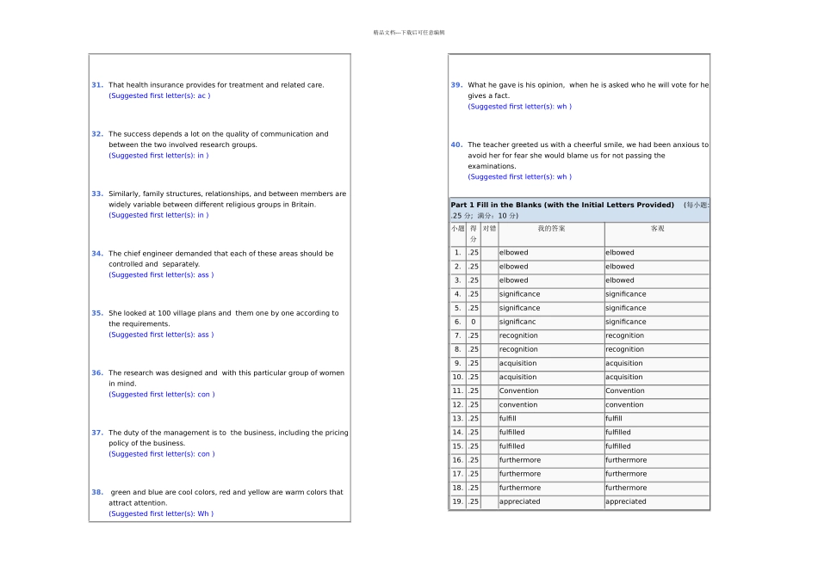
Task: Click question number 39
Action: (x=456, y=85)
